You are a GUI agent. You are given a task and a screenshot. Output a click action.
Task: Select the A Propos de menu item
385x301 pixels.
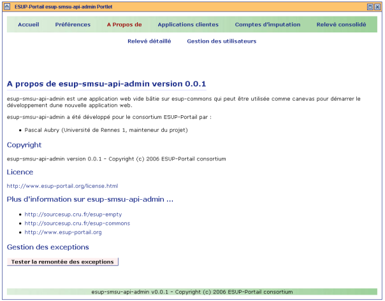(124, 25)
